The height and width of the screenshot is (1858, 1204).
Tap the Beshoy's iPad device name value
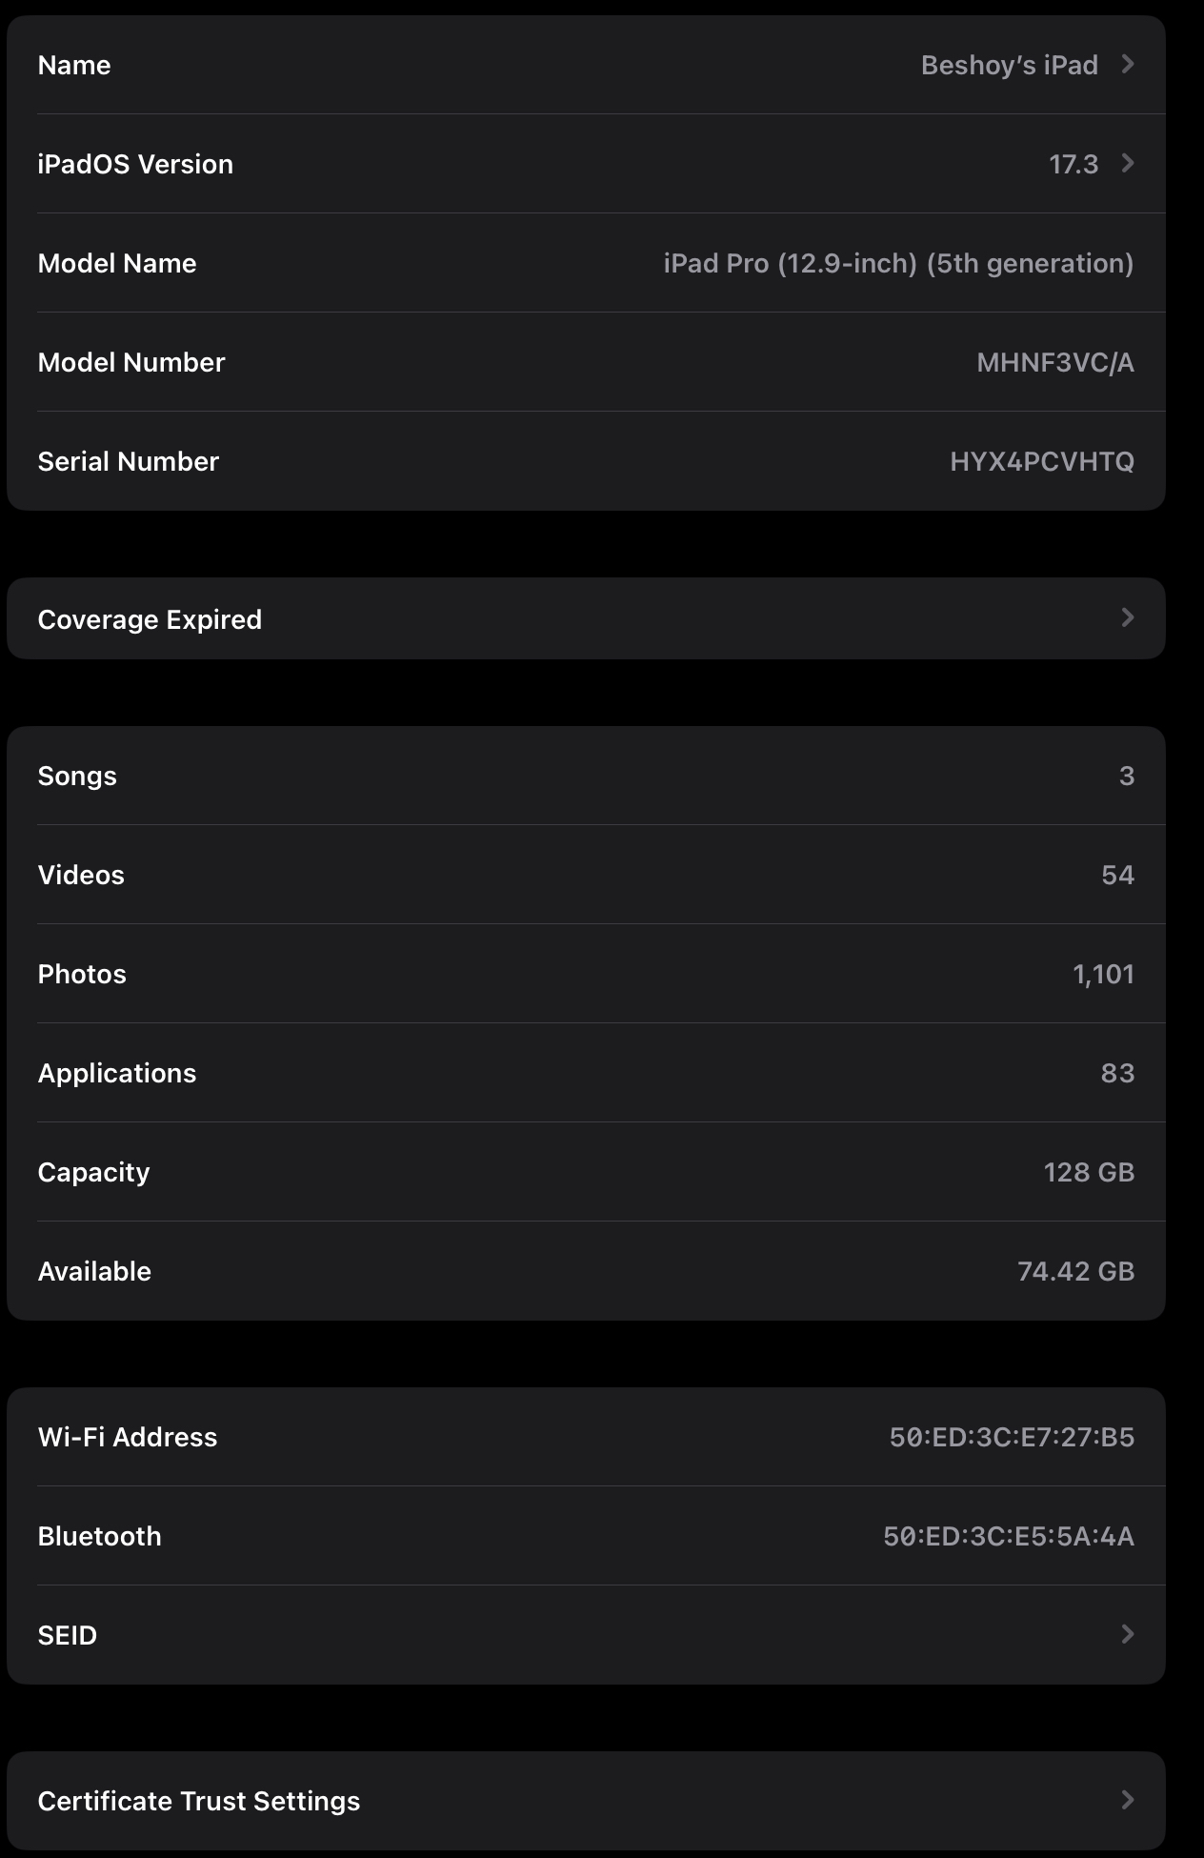(1010, 65)
